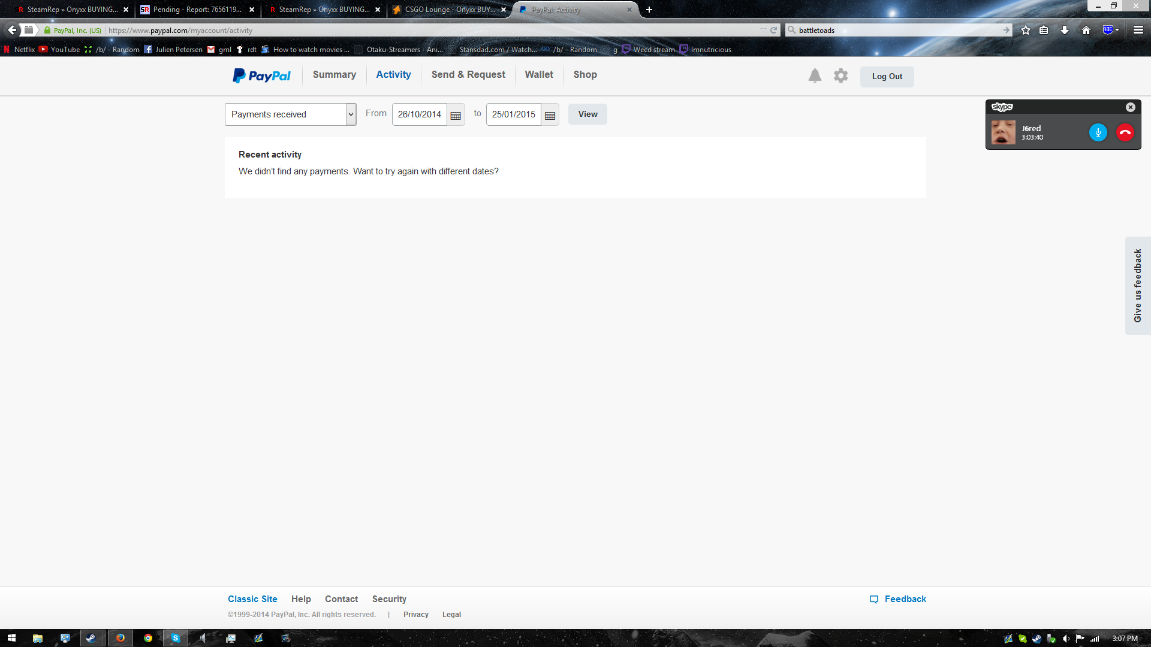Click the PayPal logo

point(261,75)
